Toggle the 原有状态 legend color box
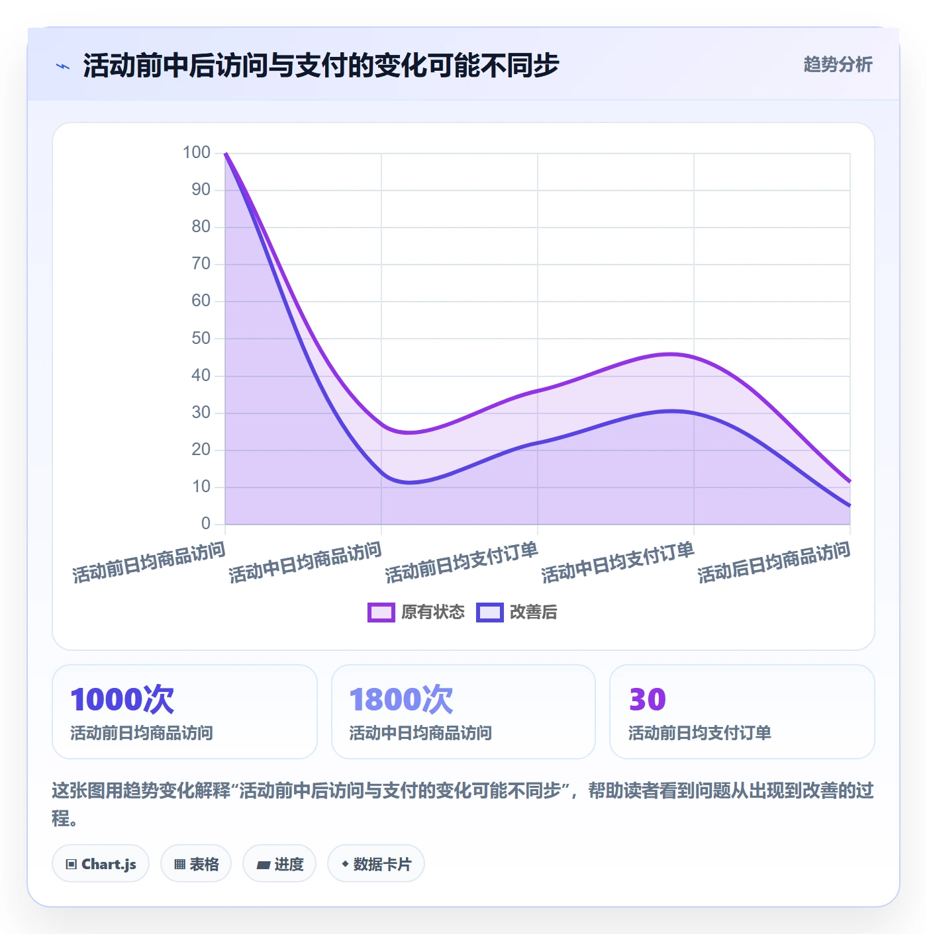This screenshot has height=934, width=927. point(381,613)
